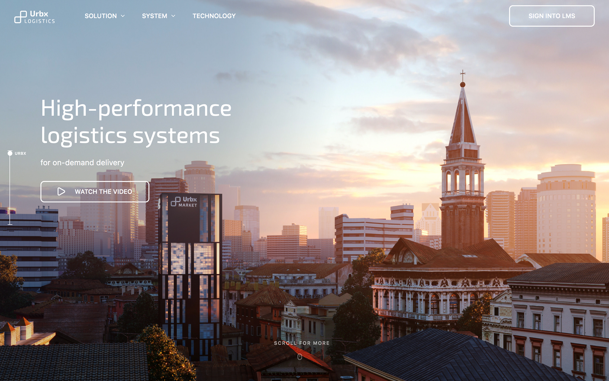
Task: Expand the chevron next to SYSTEM
Action: 173,16
